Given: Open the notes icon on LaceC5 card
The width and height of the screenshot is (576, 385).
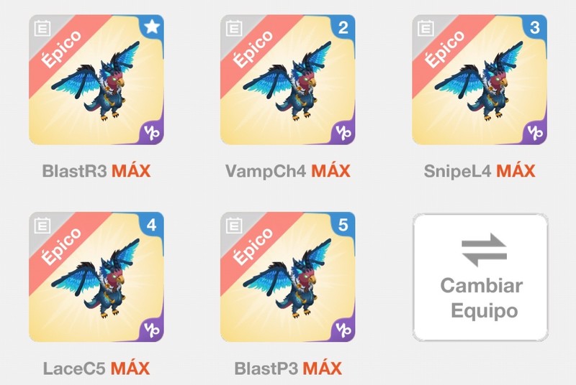Looking at the screenshot, I should coord(42,226).
